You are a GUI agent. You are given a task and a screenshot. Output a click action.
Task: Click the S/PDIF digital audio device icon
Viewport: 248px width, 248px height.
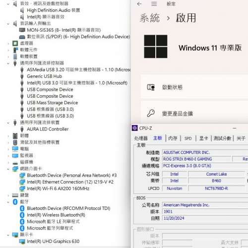[22, 37]
